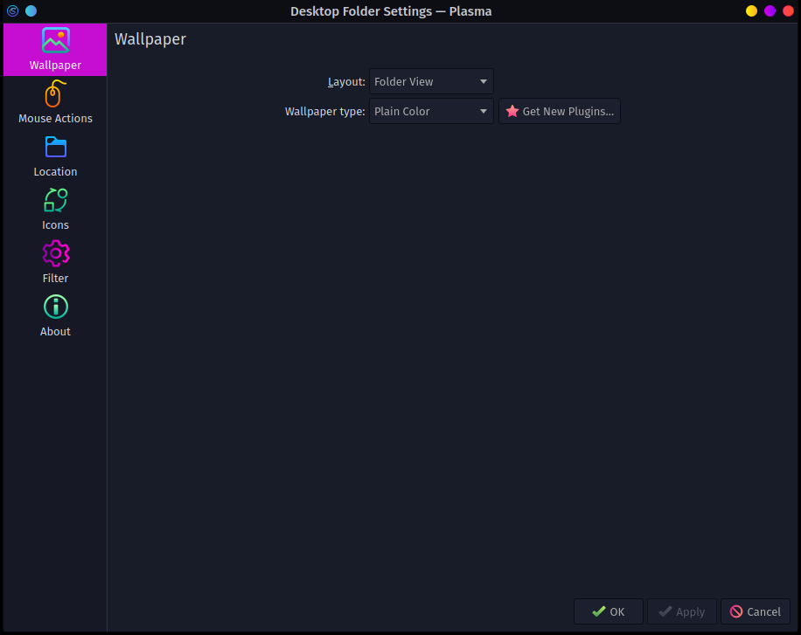Image resolution: width=801 pixels, height=635 pixels.
Task: Maximize window using the purple title bar button
Action: point(770,10)
